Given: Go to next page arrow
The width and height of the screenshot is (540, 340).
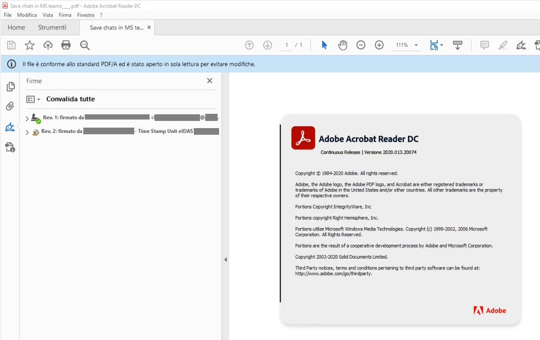Looking at the screenshot, I should coord(268,45).
